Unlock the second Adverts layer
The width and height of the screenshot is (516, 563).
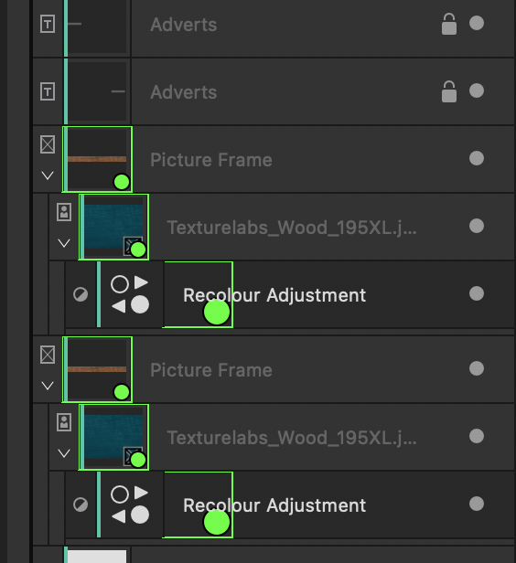pos(449,91)
